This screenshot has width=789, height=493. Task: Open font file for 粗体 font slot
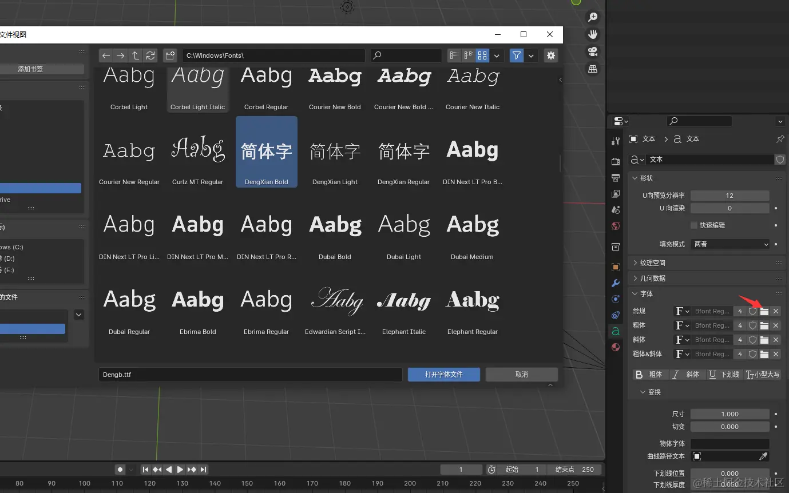point(764,325)
